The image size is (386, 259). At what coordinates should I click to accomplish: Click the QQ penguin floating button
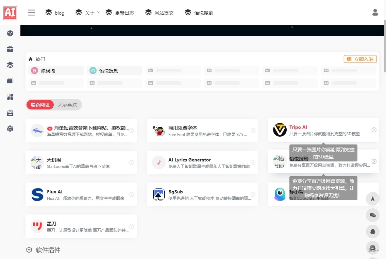[373, 231]
